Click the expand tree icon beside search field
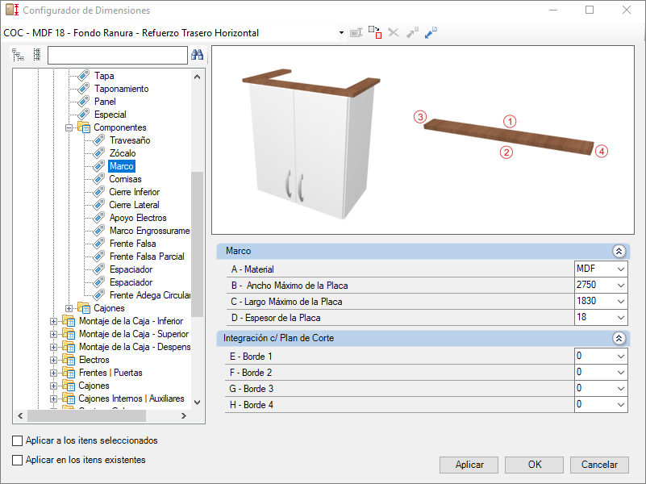Viewport: 646px width, 484px height. (18, 55)
